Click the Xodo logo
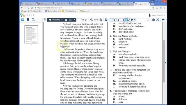186x105 pixels. pyautogui.click(x=27, y=15)
